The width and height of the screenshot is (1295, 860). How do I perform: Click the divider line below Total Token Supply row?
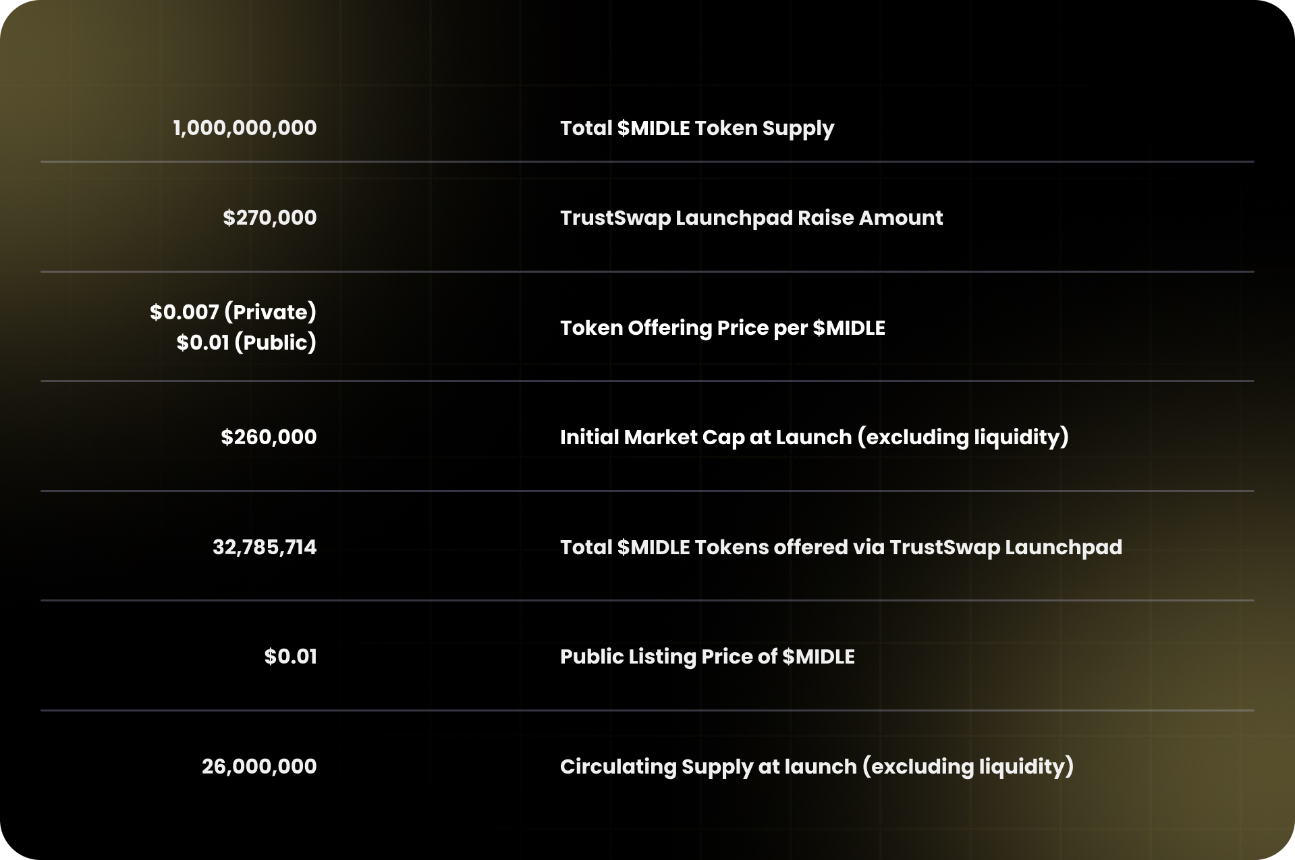click(x=647, y=161)
